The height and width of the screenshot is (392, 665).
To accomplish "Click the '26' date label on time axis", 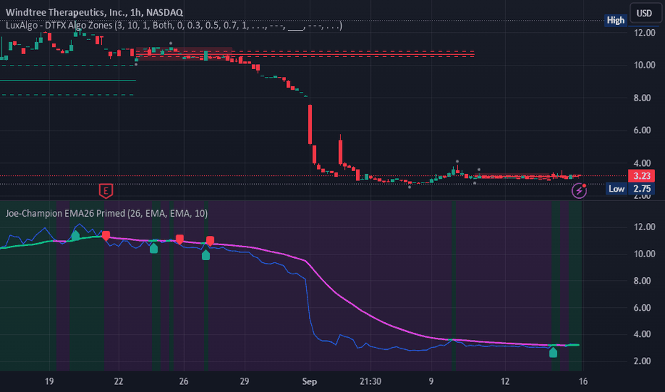I will pos(183,381).
